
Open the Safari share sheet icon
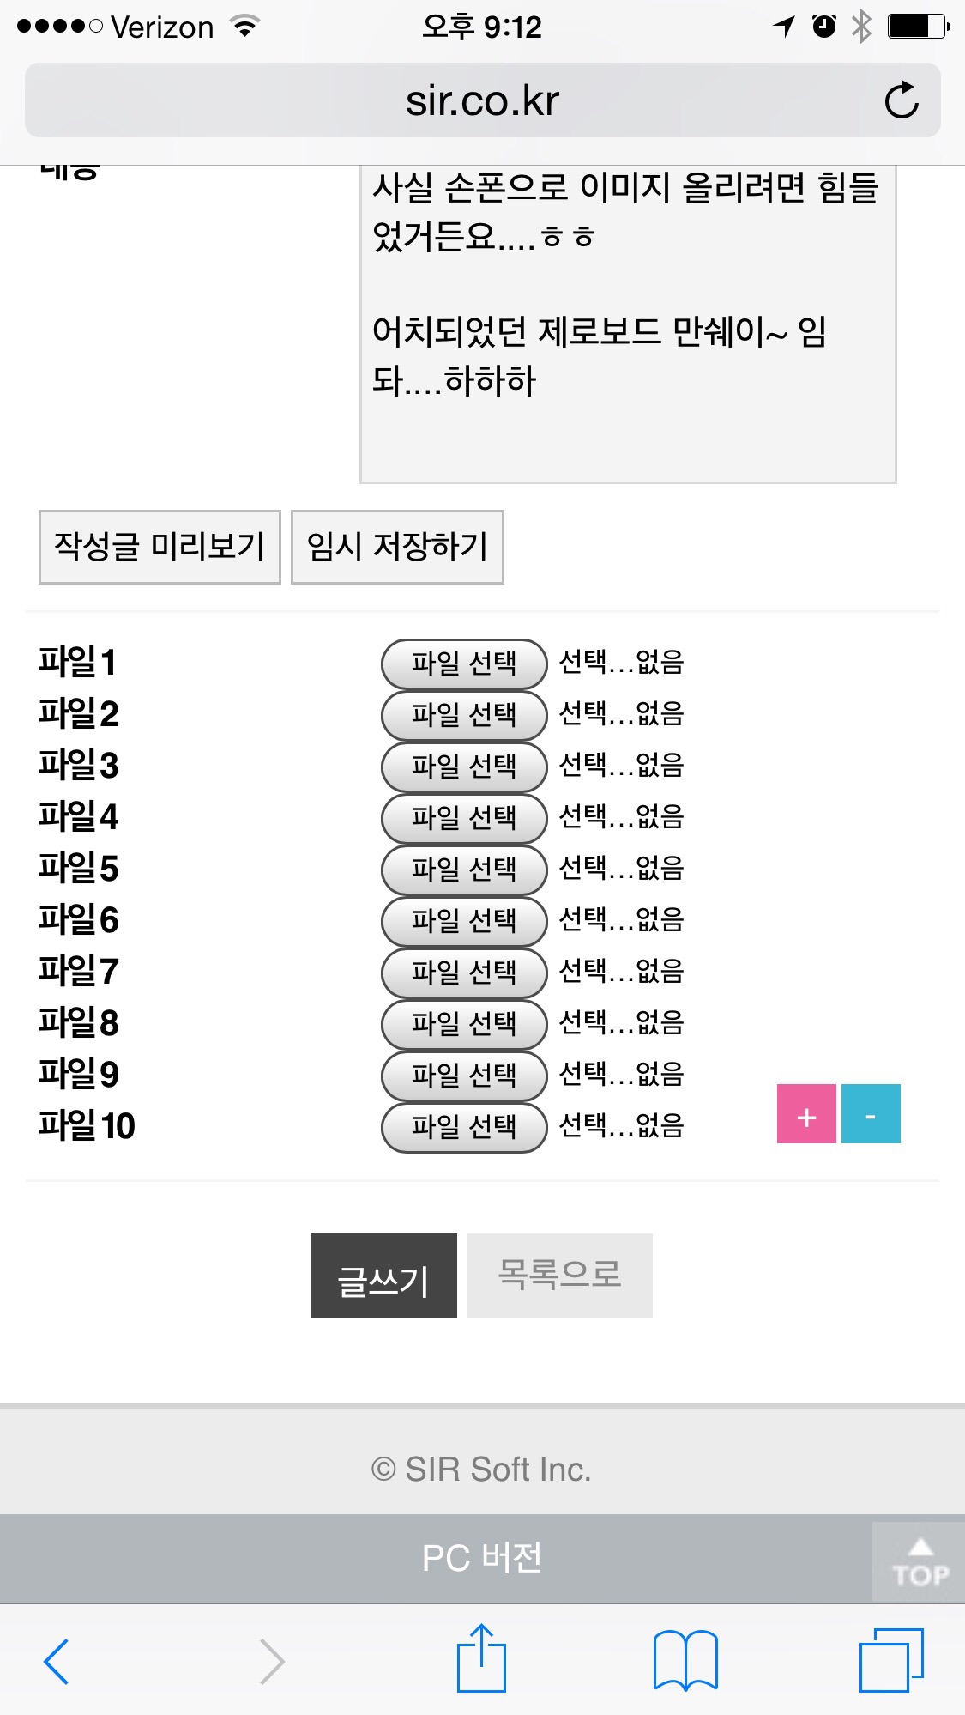pyautogui.click(x=481, y=1658)
